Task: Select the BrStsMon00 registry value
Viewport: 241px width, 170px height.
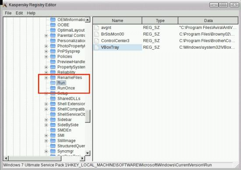Action: point(113,34)
